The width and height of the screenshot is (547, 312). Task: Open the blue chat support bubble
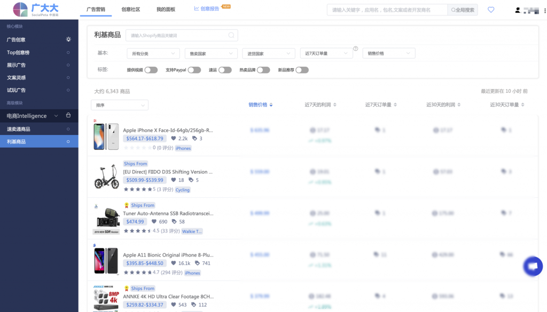coord(533,266)
